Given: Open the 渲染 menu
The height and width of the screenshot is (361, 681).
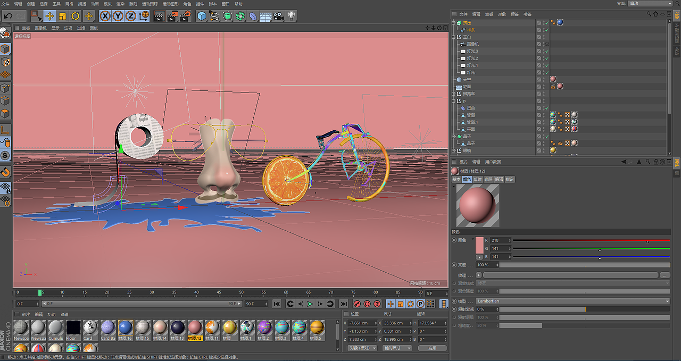Looking at the screenshot, I should [x=121, y=4].
